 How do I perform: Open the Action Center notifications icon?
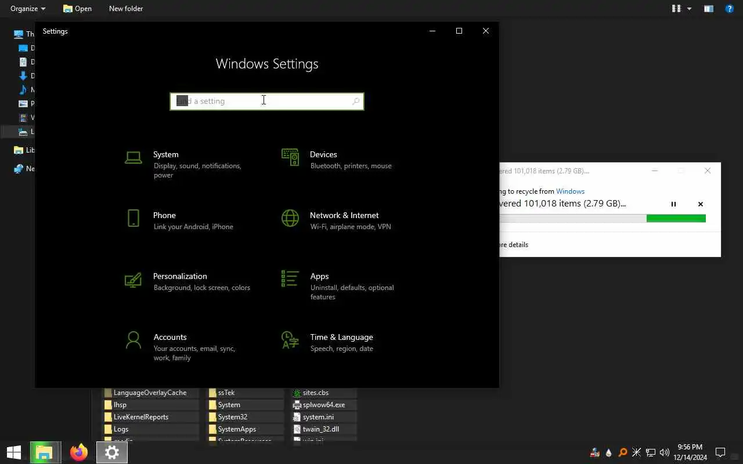[x=720, y=452]
